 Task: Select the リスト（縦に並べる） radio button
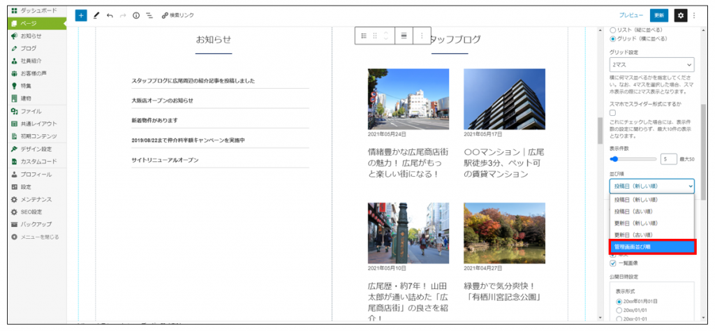(x=613, y=30)
